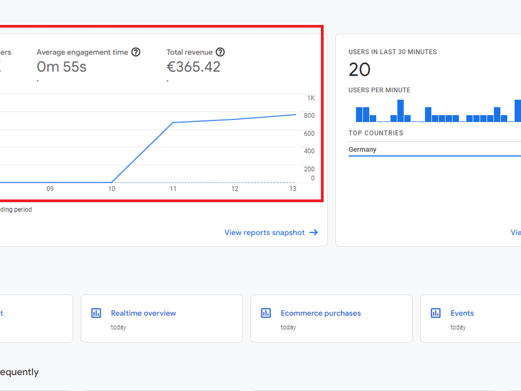Open the Ecommerce purchases card
This screenshot has height=391, width=521.
tap(332, 319)
